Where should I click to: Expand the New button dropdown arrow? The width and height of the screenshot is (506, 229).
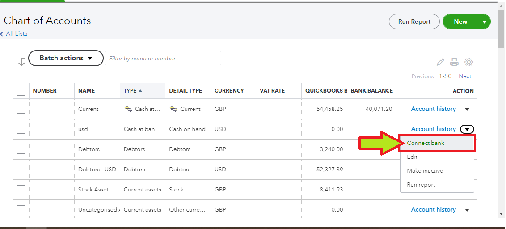pos(484,21)
